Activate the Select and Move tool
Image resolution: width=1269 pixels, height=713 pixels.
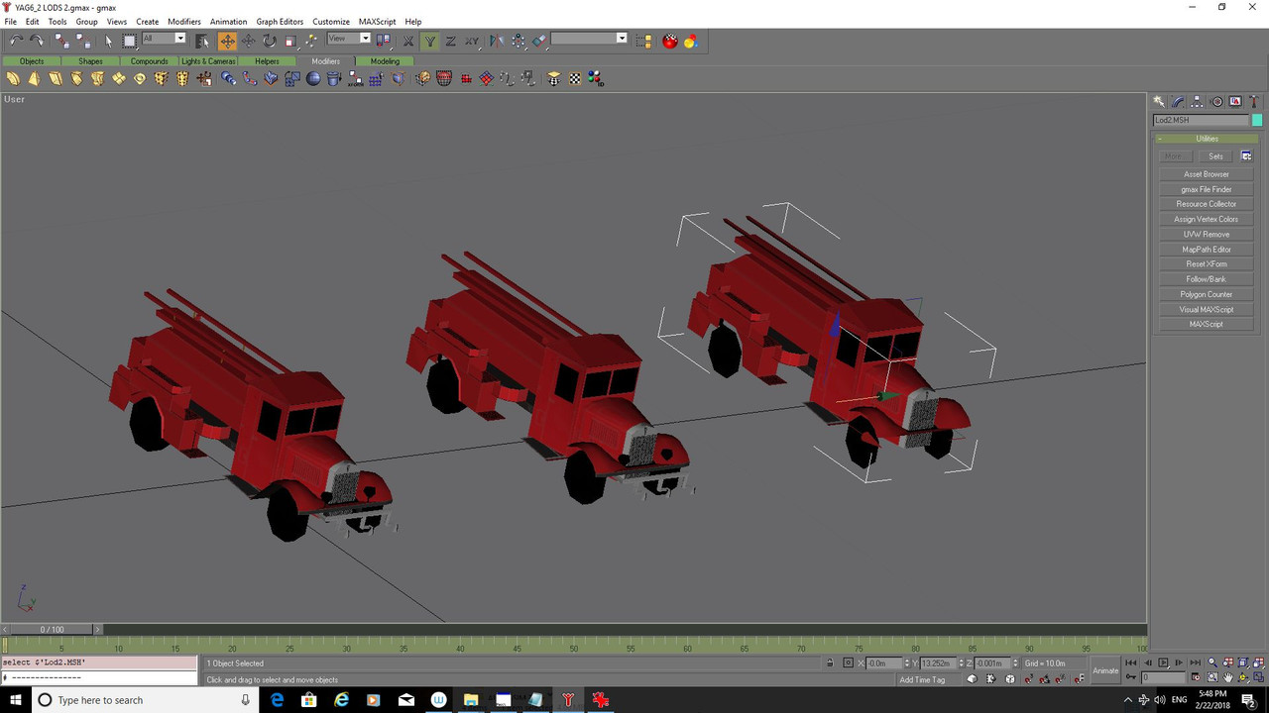point(227,41)
